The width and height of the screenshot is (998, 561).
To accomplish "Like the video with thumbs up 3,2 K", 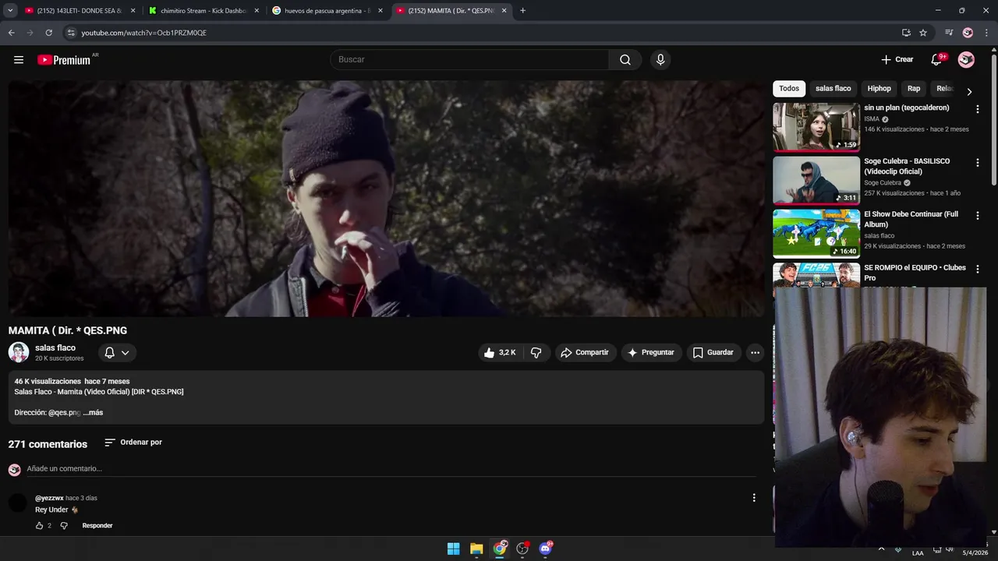I will (499, 353).
